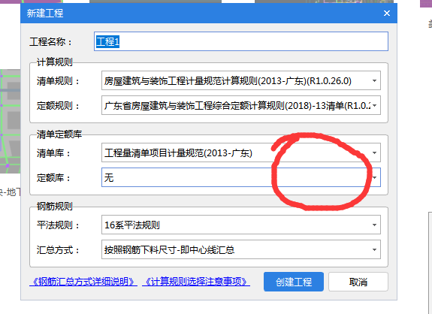The width and height of the screenshot is (432, 314).
Task: Click the 清单库 label
Action: coord(54,153)
